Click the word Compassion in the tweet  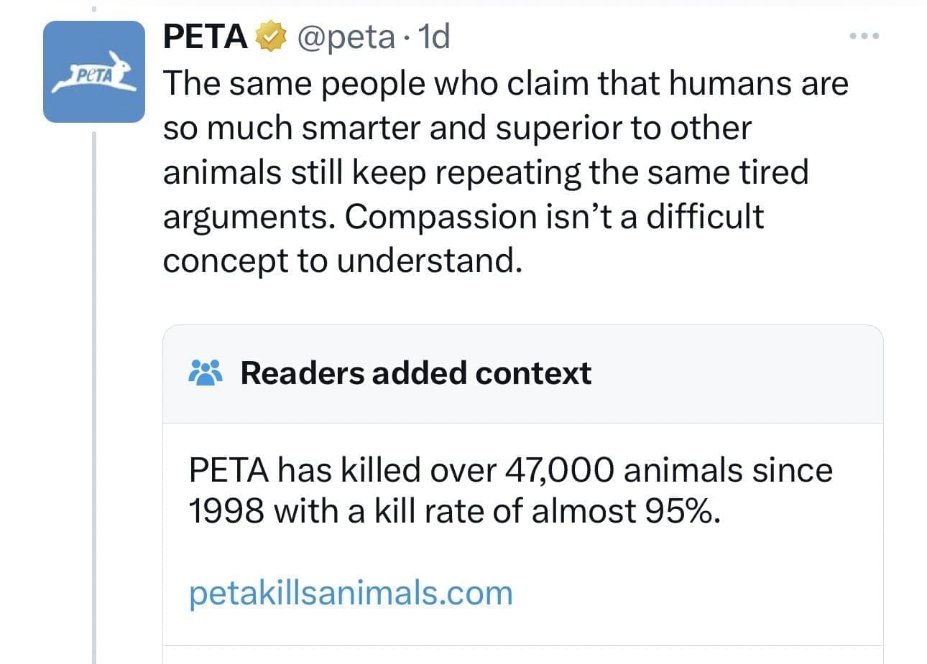(x=440, y=216)
